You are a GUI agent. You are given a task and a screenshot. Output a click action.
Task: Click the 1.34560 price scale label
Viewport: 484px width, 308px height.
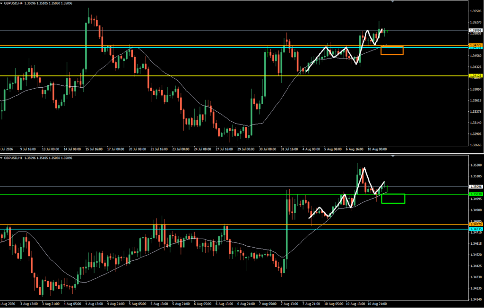click(x=475, y=56)
